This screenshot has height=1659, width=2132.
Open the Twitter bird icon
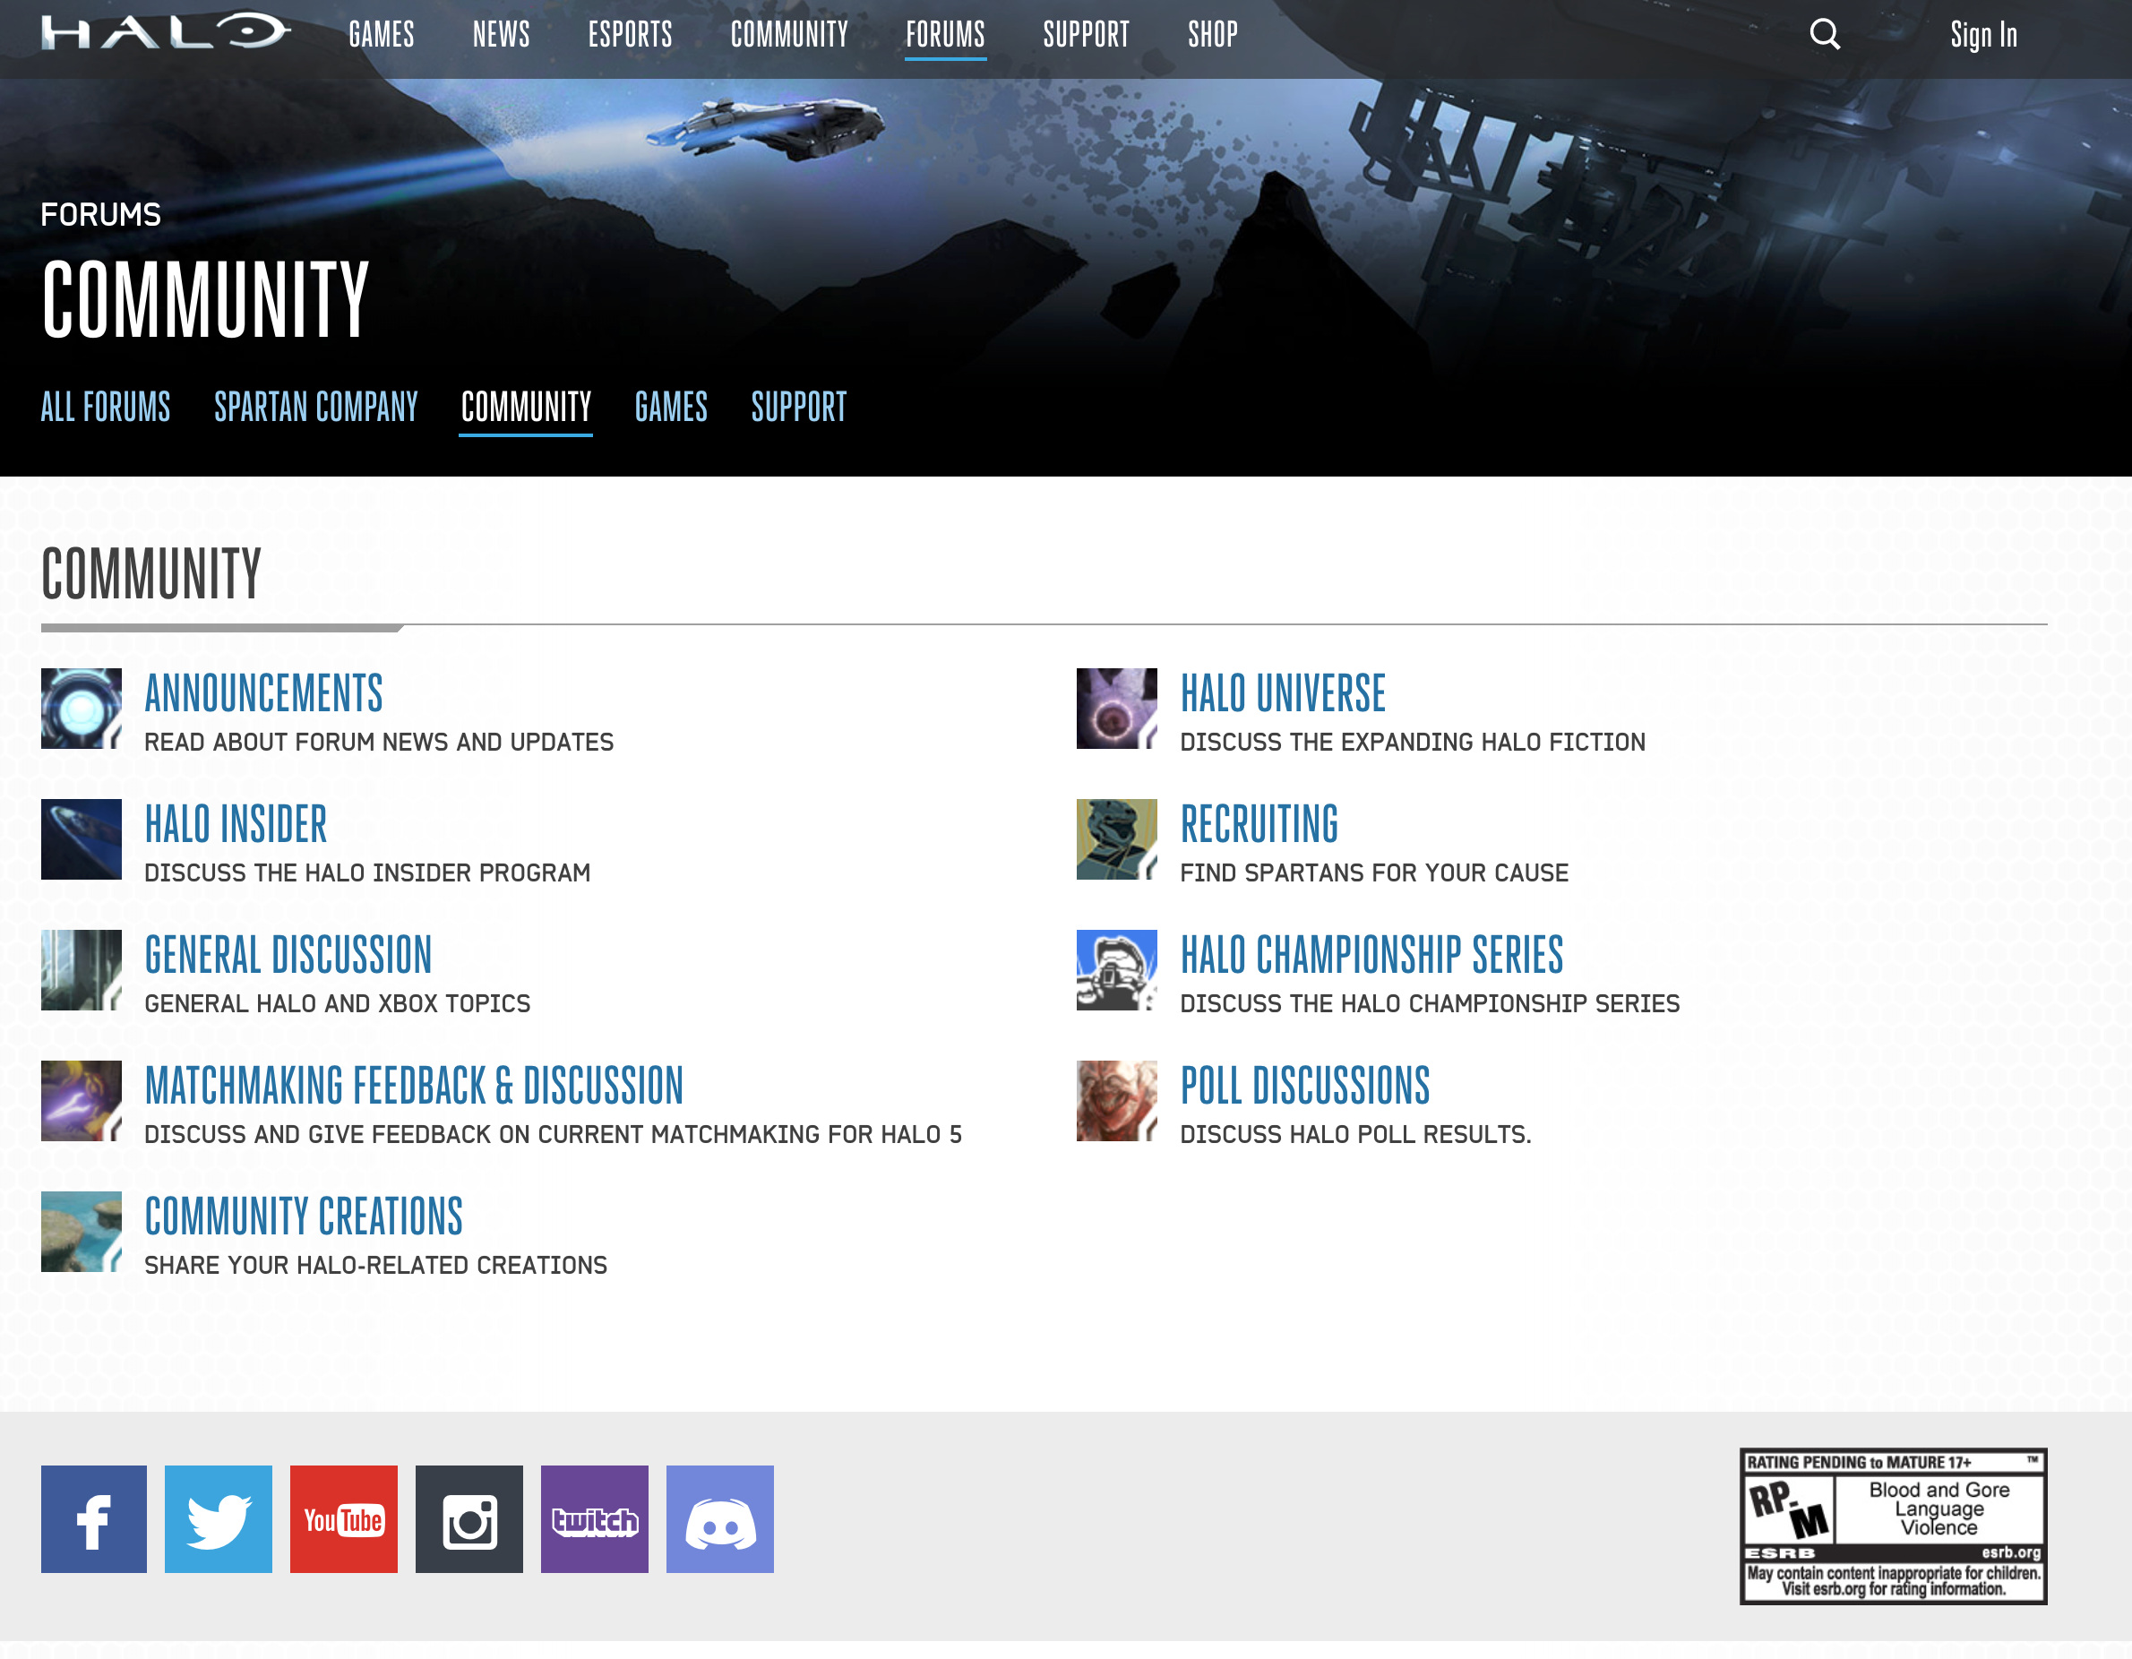pos(219,1518)
